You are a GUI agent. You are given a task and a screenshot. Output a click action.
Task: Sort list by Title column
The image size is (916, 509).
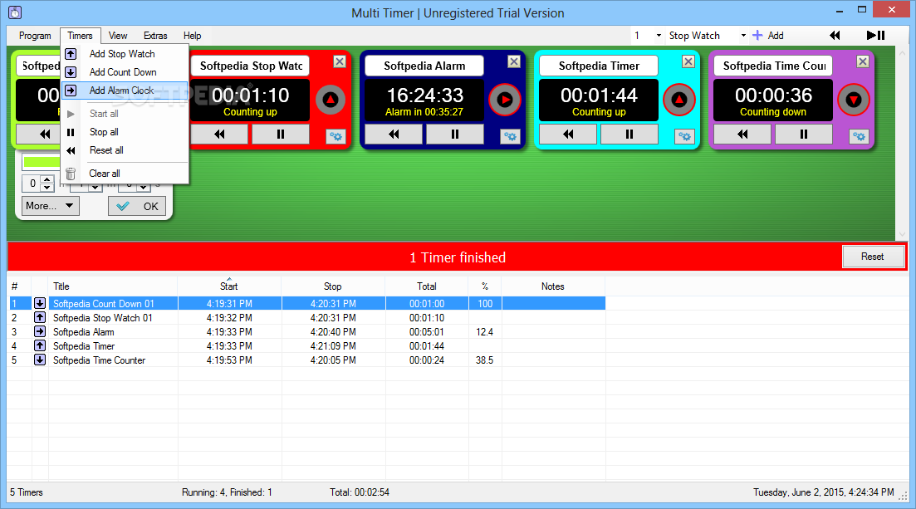(x=113, y=286)
